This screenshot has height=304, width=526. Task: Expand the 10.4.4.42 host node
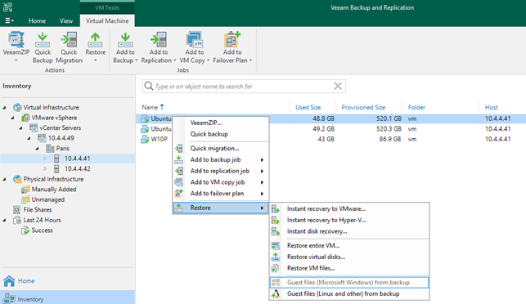[45, 168]
